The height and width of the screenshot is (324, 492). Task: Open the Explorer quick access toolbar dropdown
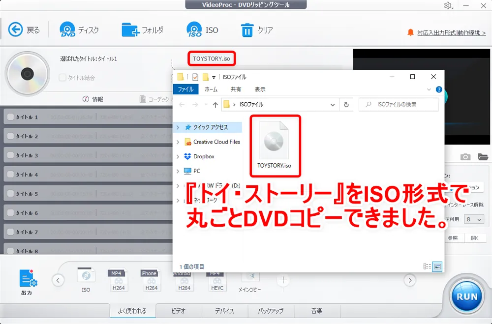point(214,77)
